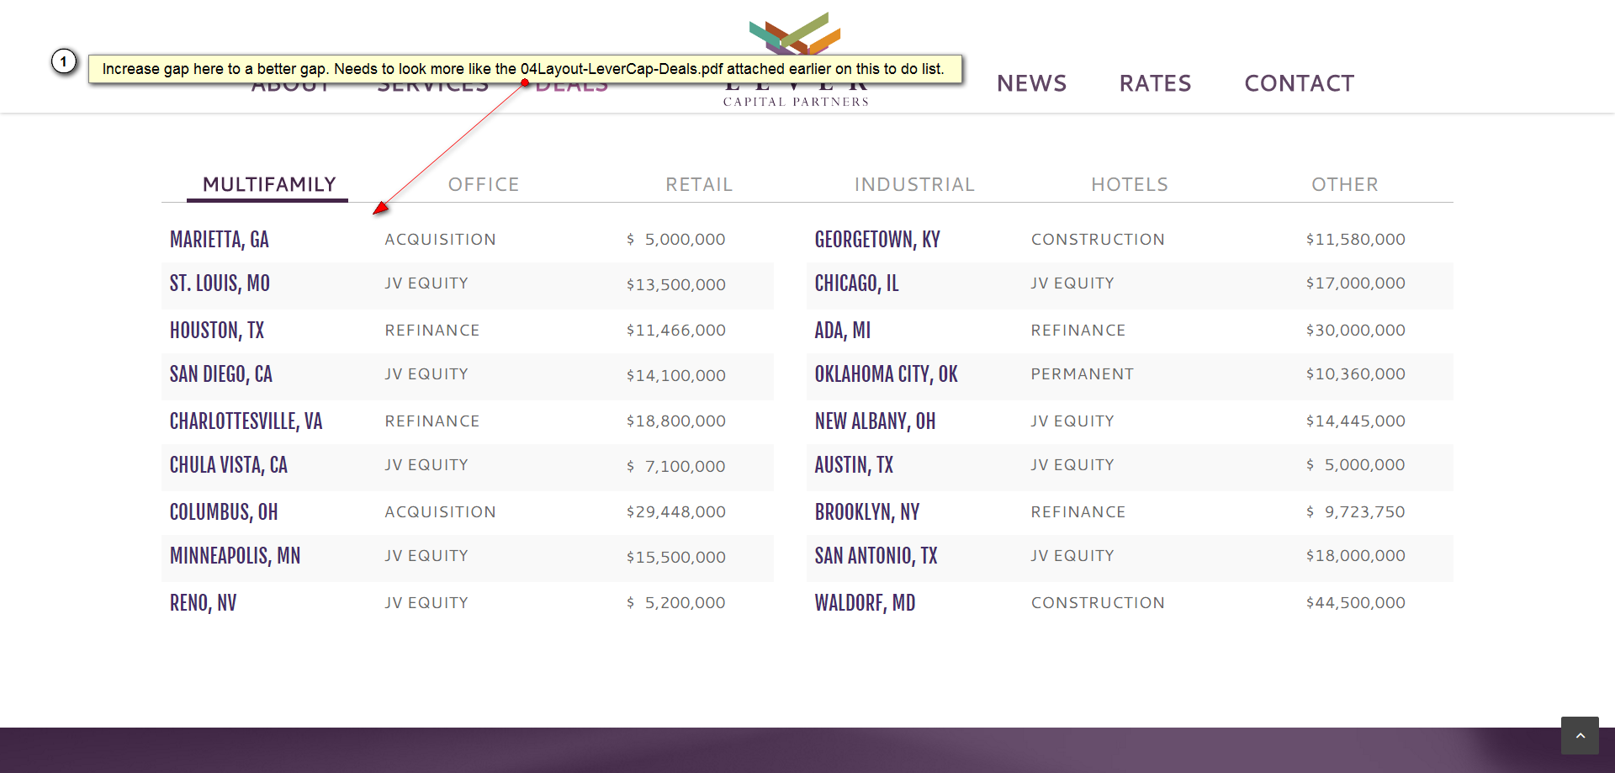
Task: Switch to the Other tab
Action: coord(1345,184)
